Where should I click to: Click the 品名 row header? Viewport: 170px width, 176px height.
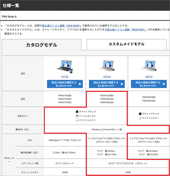pos(23,73)
